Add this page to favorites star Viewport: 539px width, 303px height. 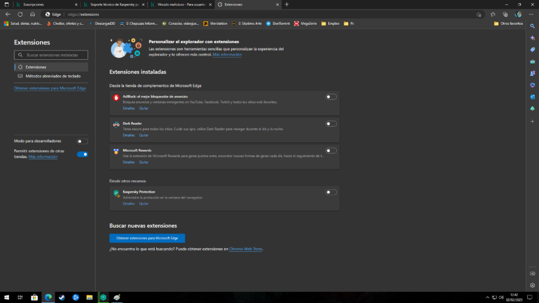coord(479,15)
